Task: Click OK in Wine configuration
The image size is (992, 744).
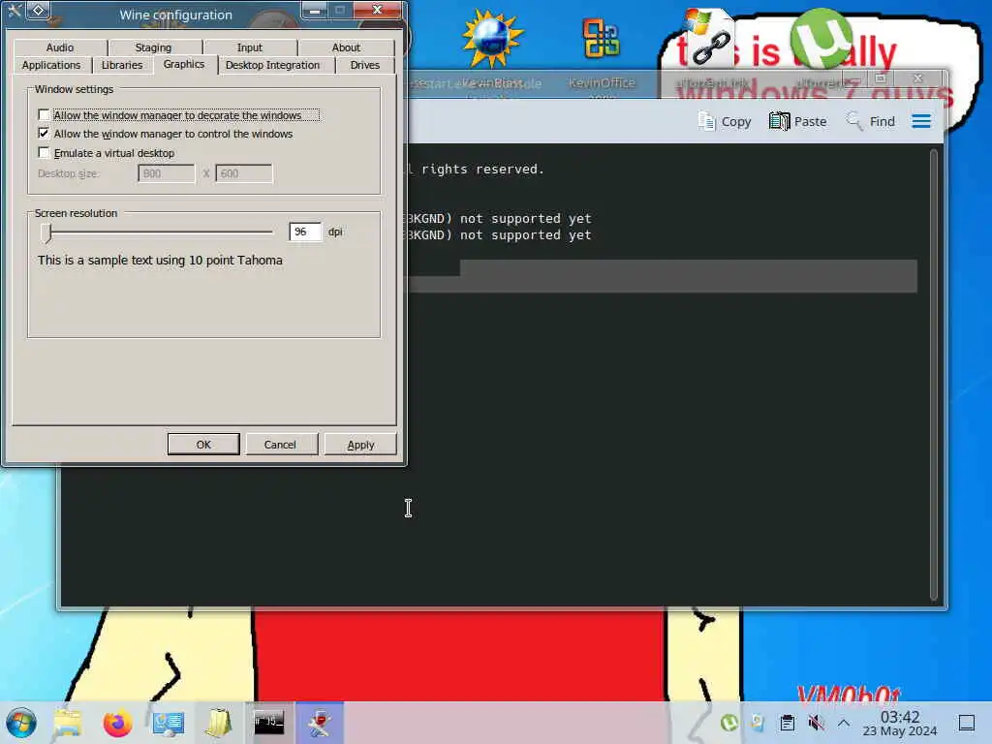Action: (x=203, y=444)
